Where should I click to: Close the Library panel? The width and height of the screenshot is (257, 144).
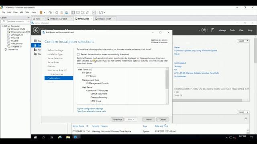29,18
